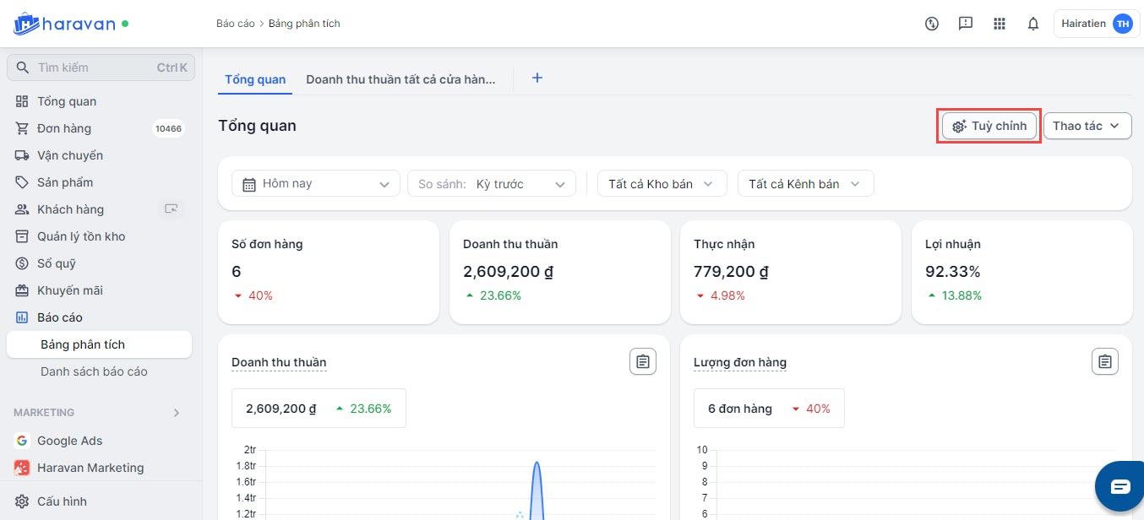Open report icon on Lượng đơn hàng chart
This screenshot has height=520, width=1144.
(1104, 362)
